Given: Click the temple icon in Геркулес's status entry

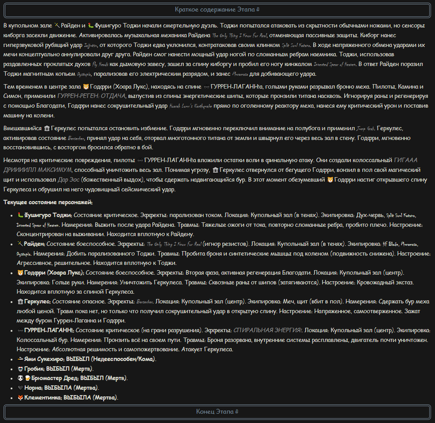Looking at the screenshot, I should pos(20,302).
